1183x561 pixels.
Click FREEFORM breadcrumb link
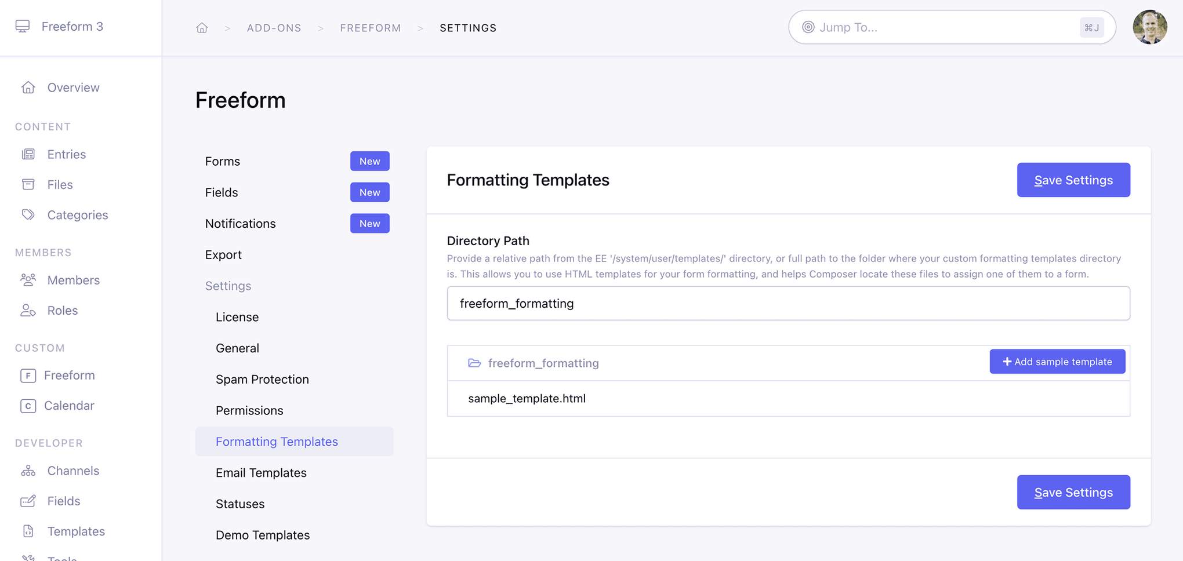pyautogui.click(x=371, y=28)
